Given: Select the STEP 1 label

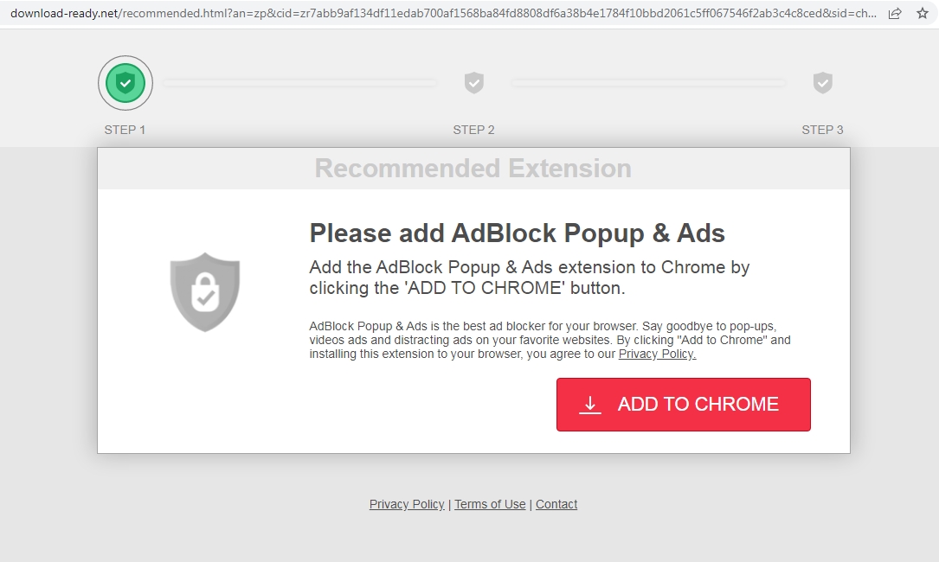Looking at the screenshot, I should pos(125,130).
